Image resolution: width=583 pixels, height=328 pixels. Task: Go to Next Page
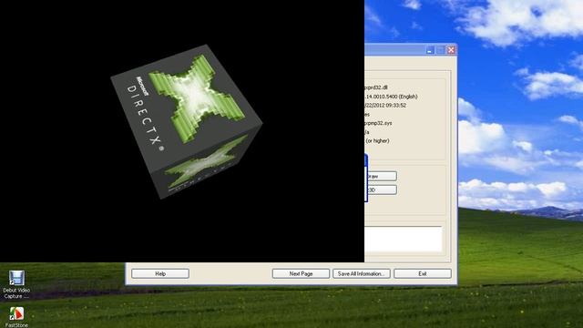click(x=301, y=273)
